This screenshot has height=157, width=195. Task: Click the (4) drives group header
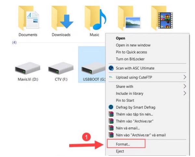coord(14,43)
